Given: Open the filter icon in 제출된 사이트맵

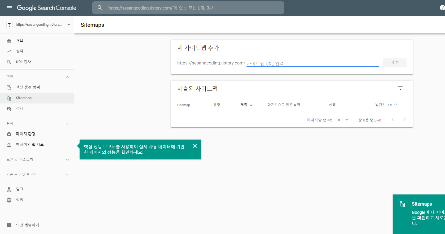Looking at the screenshot, I should click(x=400, y=88).
